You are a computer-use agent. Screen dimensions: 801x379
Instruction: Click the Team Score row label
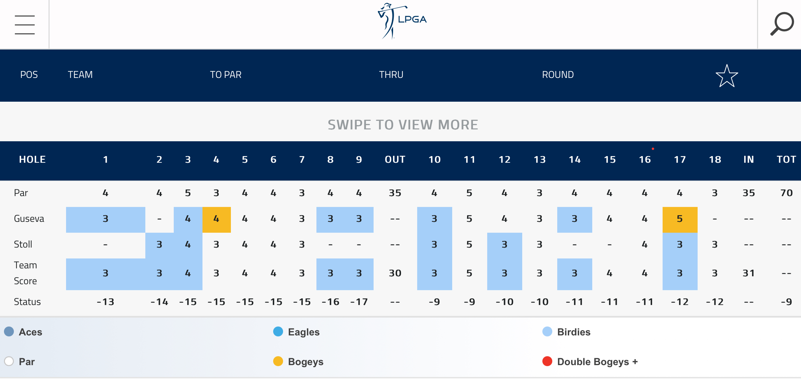[x=25, y=273]
